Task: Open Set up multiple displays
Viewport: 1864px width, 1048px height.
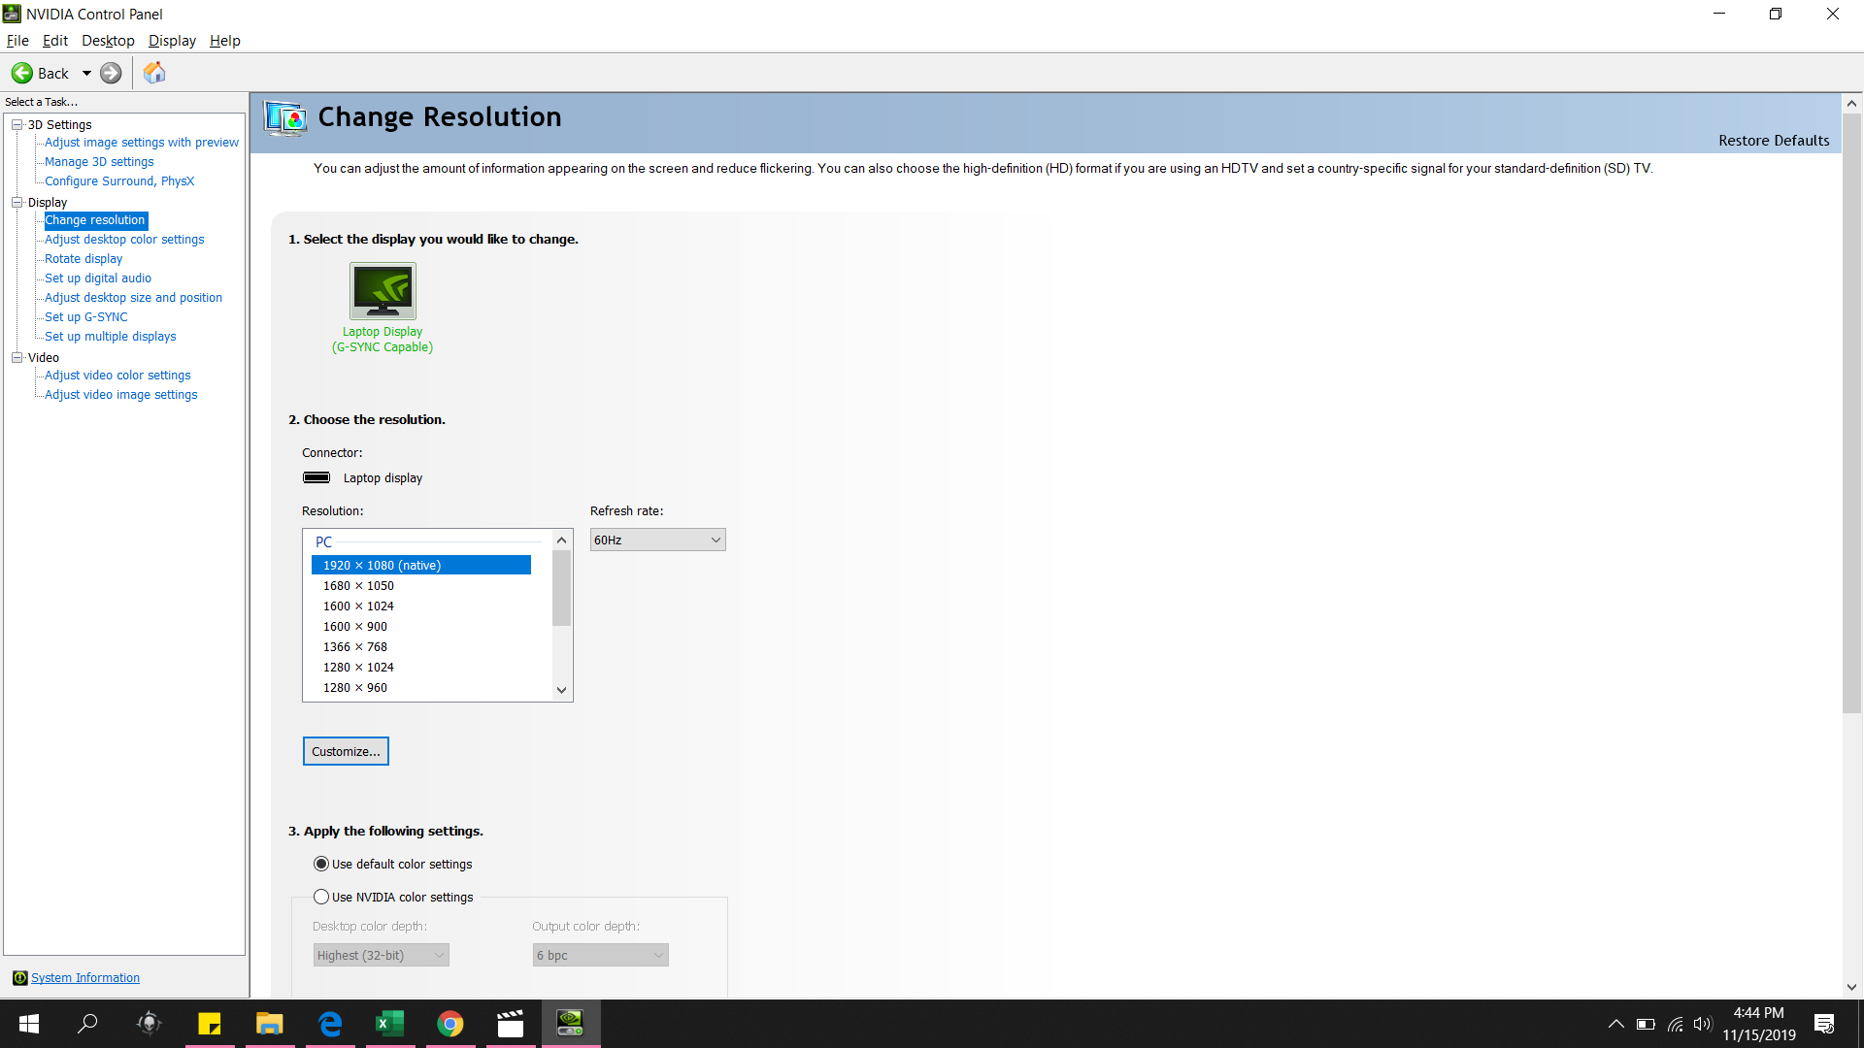Action: pyautogui.click(x=111, y=337)
